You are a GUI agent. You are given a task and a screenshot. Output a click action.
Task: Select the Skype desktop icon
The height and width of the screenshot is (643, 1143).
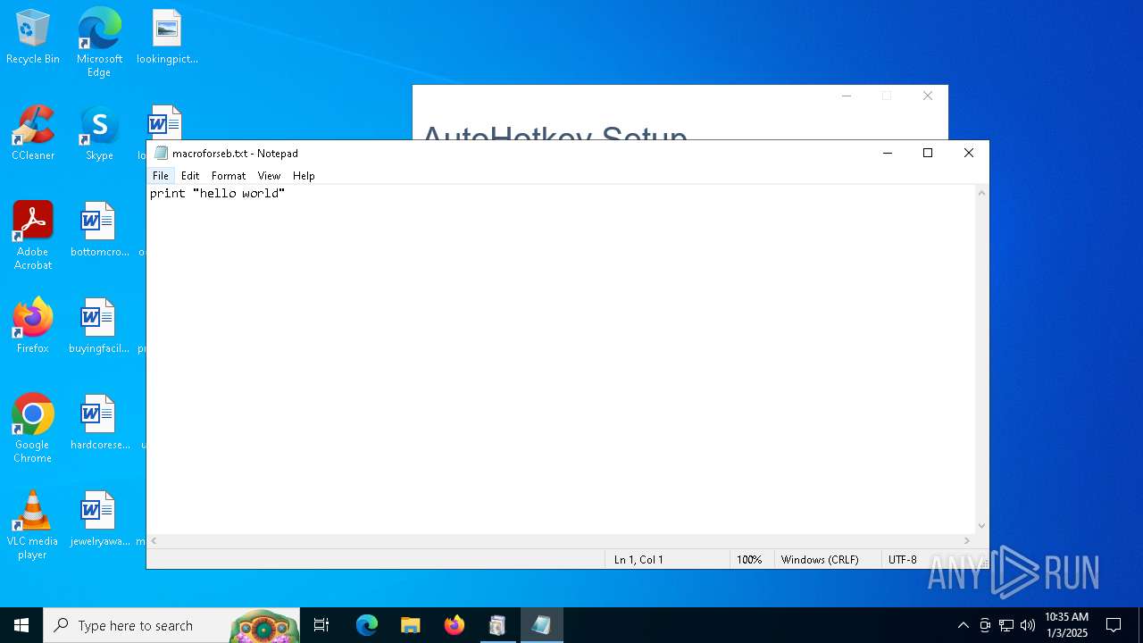(99, 133)
